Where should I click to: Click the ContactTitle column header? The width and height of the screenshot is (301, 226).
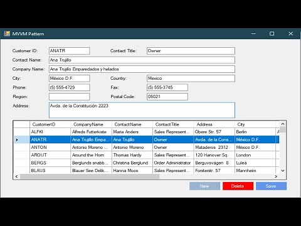tap(173, 124)
